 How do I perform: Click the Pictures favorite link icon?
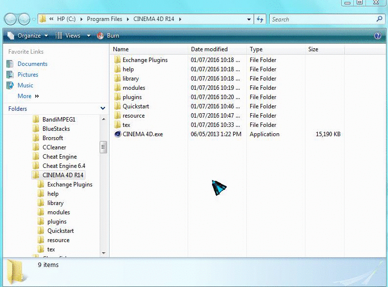pyautogui.click(x=10, y=74)
